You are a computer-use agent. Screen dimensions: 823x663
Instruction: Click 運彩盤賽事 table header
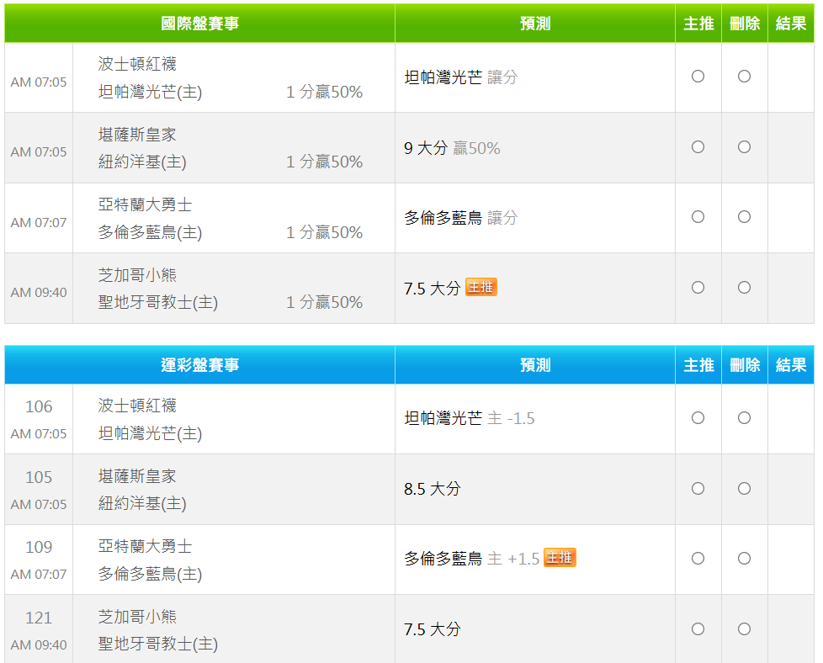click(200, 365)
